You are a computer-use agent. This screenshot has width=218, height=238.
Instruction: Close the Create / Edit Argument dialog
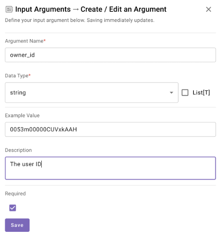[x=208, y=9]
